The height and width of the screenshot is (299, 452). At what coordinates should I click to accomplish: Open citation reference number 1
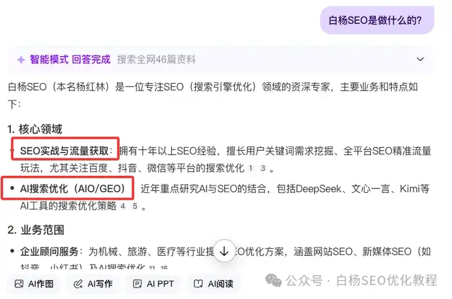[250, 168]
